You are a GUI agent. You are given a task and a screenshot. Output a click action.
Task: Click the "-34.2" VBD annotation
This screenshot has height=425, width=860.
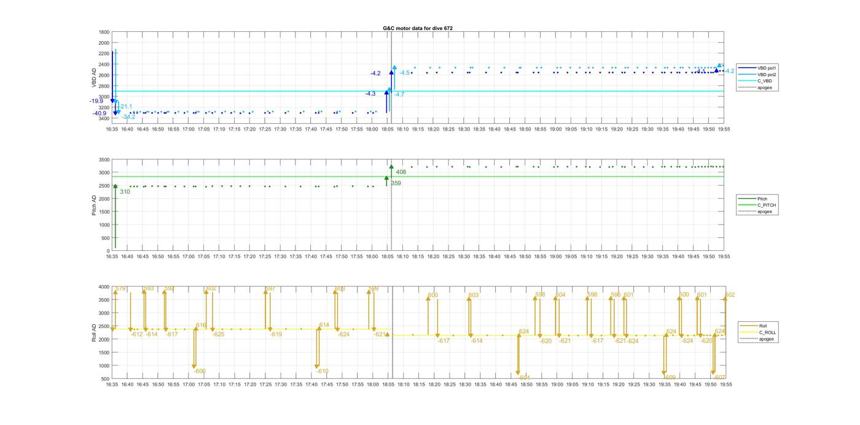pos(128,117)
